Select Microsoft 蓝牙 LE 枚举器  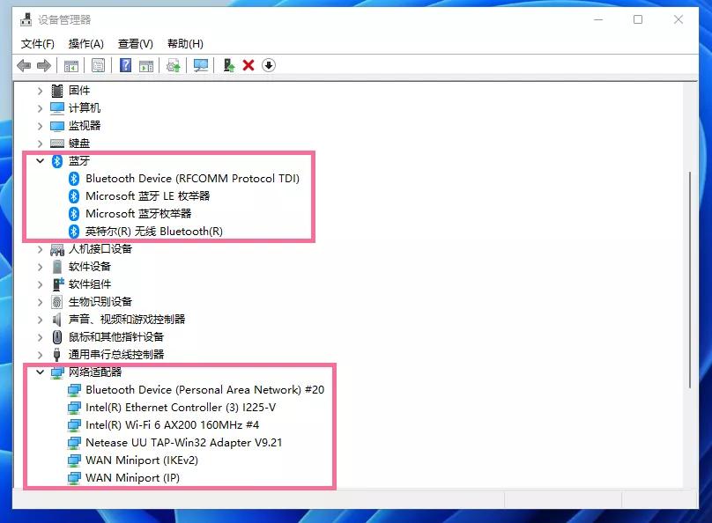[x=147, y=196]
